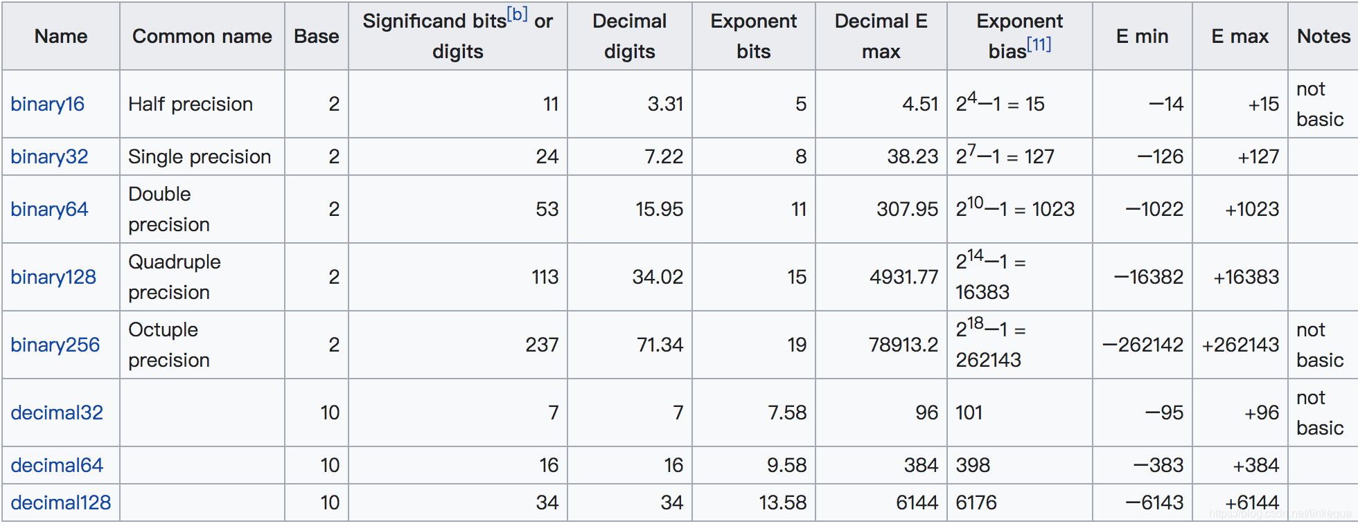Viewport: 1358px width, 526px height.
Task: Follow the binary64 format link
Action: click(x=50, y=209)
